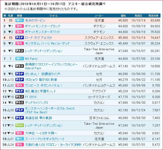Click the 価格 column header
Image resolution: width=163 pixels, height=150 pixels.
pos(123,15)
